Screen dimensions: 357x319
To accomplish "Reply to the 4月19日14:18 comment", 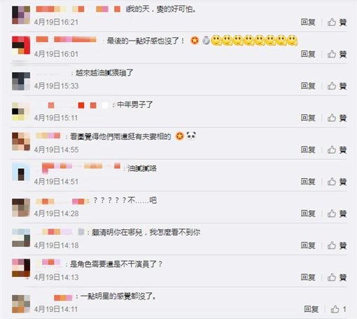I will click(x=308, y=245).
